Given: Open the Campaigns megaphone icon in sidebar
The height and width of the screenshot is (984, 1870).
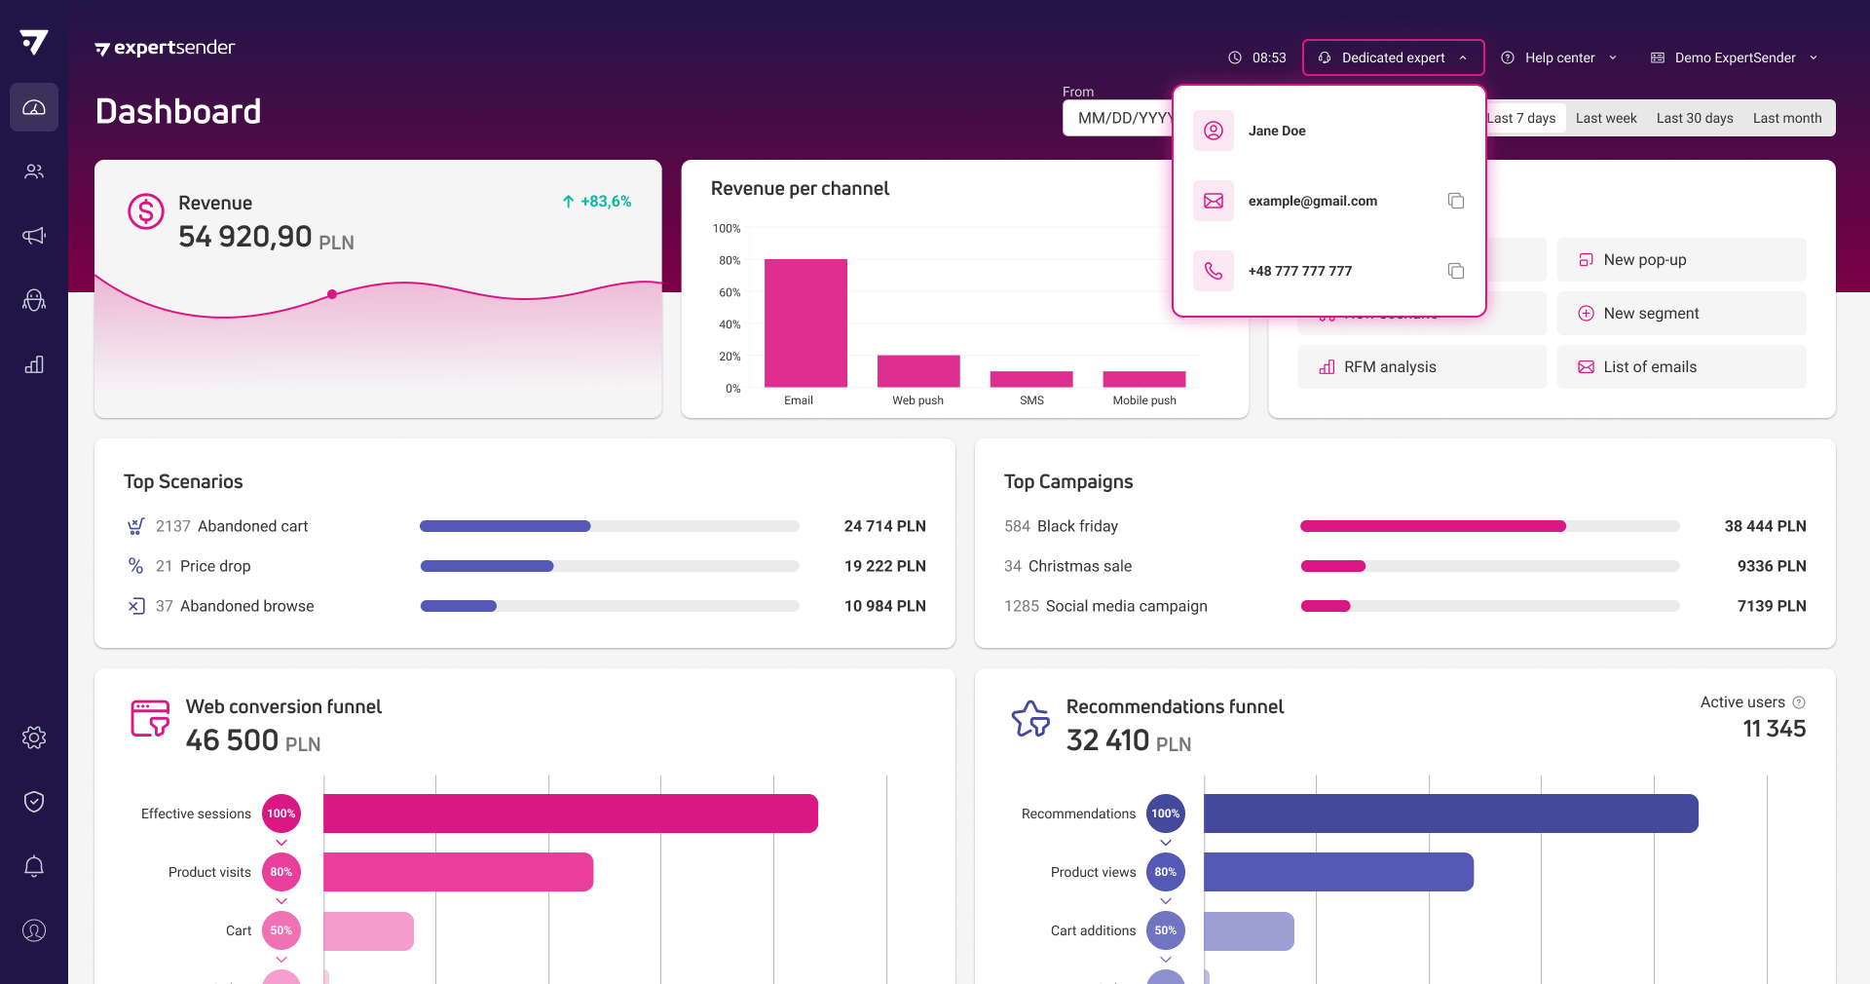Looking at the screenshot, I should [x=34, y=236].
